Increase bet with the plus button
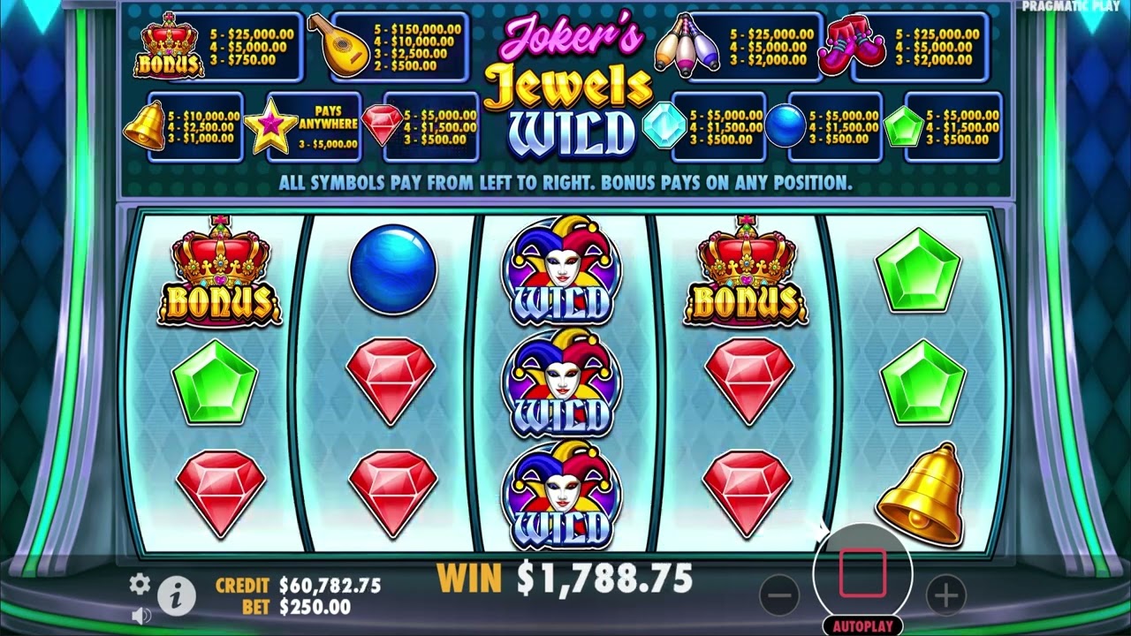The height and width of the screenshot is (636, 1131). 945,596
